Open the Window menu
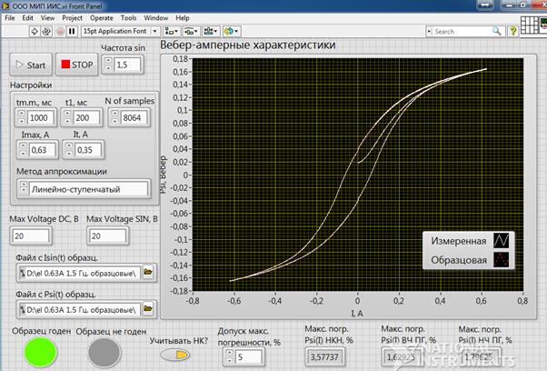This screenshot has height=371, width=547. 155,18
